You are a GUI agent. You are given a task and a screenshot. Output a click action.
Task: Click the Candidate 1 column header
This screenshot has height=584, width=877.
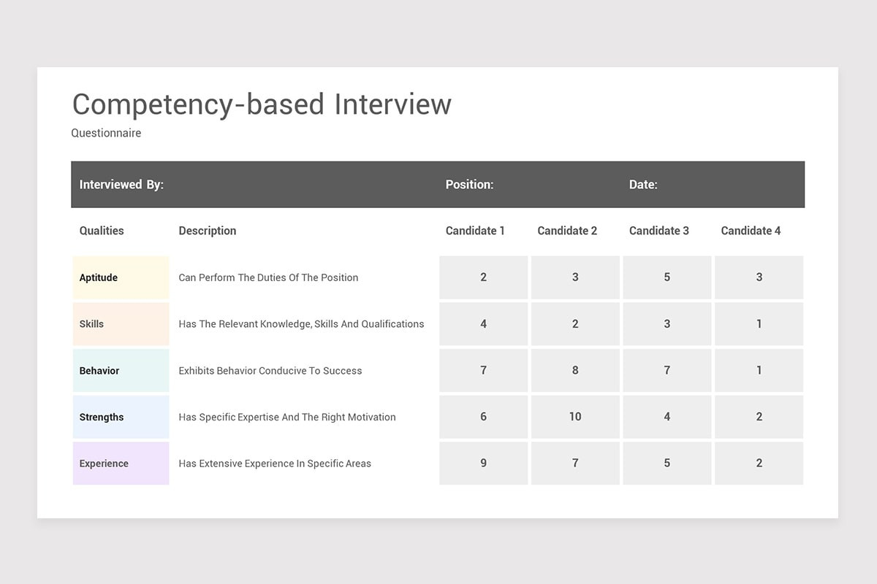tap(475, 231)
